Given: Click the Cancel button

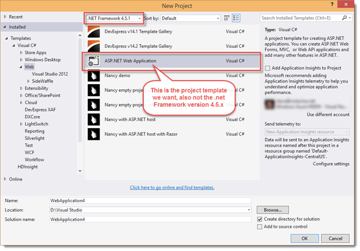Looking at the screenshot, I should [x=335, y=239].
